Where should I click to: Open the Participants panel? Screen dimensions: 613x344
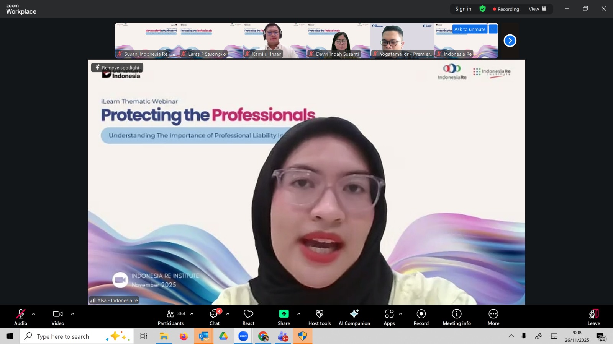[171, 317]
